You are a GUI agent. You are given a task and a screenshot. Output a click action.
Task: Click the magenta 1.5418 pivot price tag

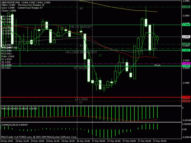(x=186, y=63)
